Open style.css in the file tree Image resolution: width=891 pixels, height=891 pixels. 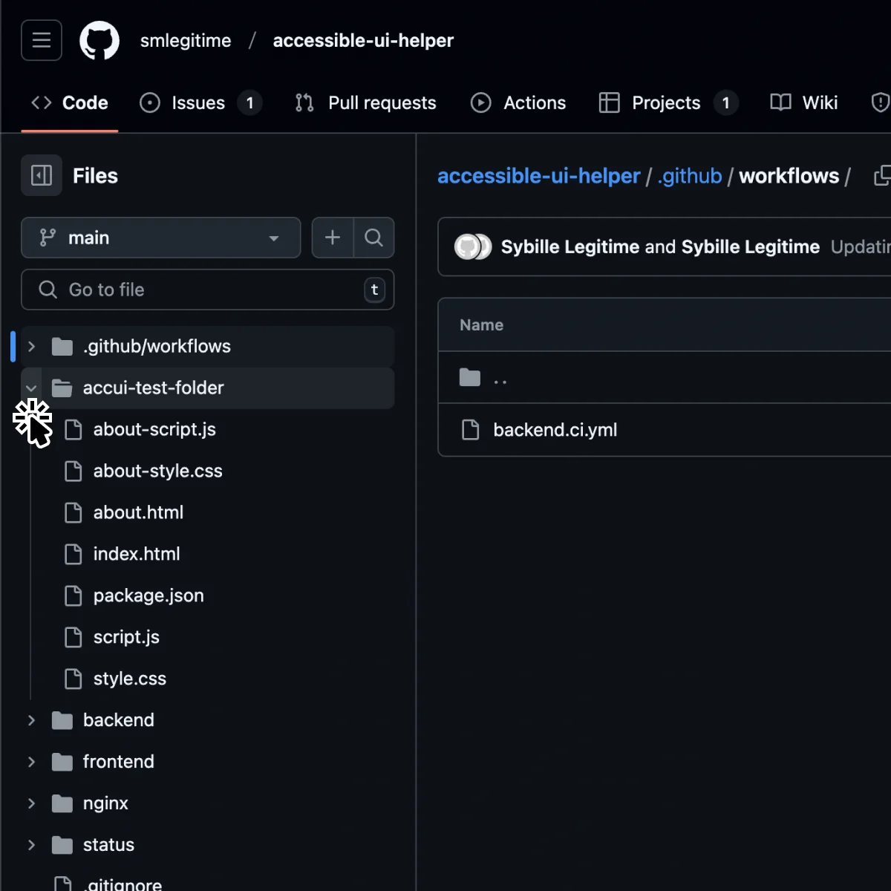pos(130,679)
